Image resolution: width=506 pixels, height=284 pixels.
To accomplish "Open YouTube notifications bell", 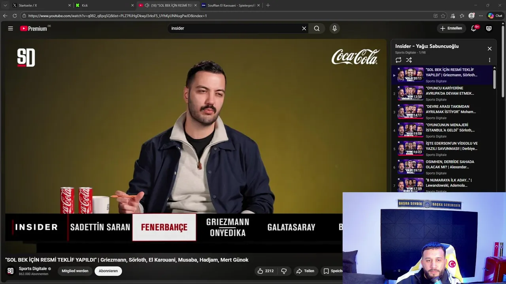I will 474,28.
